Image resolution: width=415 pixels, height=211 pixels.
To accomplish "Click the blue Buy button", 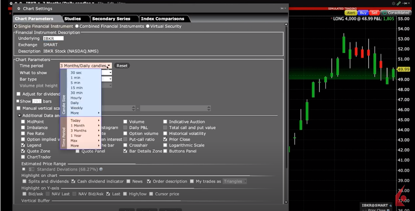I will 363,13.
